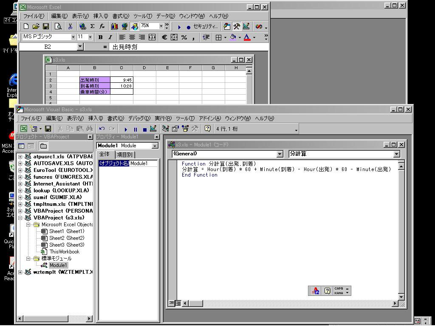The height and width of the screenshot is (326, 435).
Task: Open Excel 書式(O) menu
Action: 120,16
